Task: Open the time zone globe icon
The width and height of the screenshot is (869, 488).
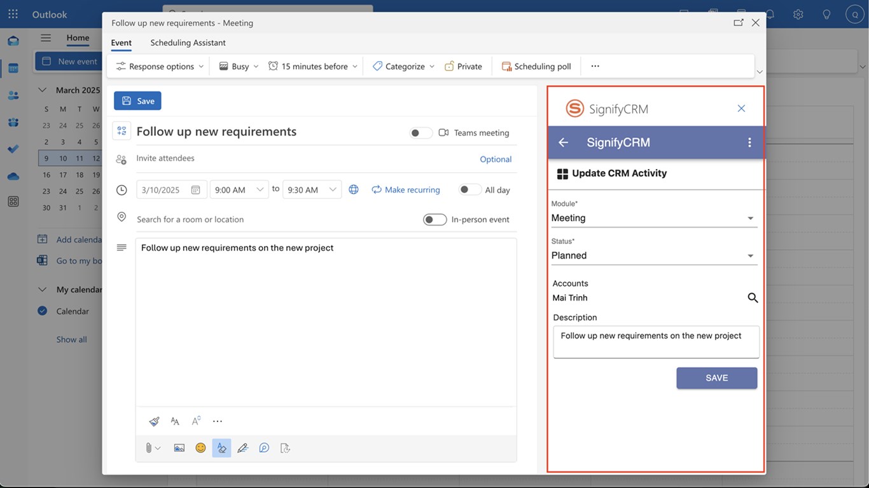Action: click(x=354, y=189)
